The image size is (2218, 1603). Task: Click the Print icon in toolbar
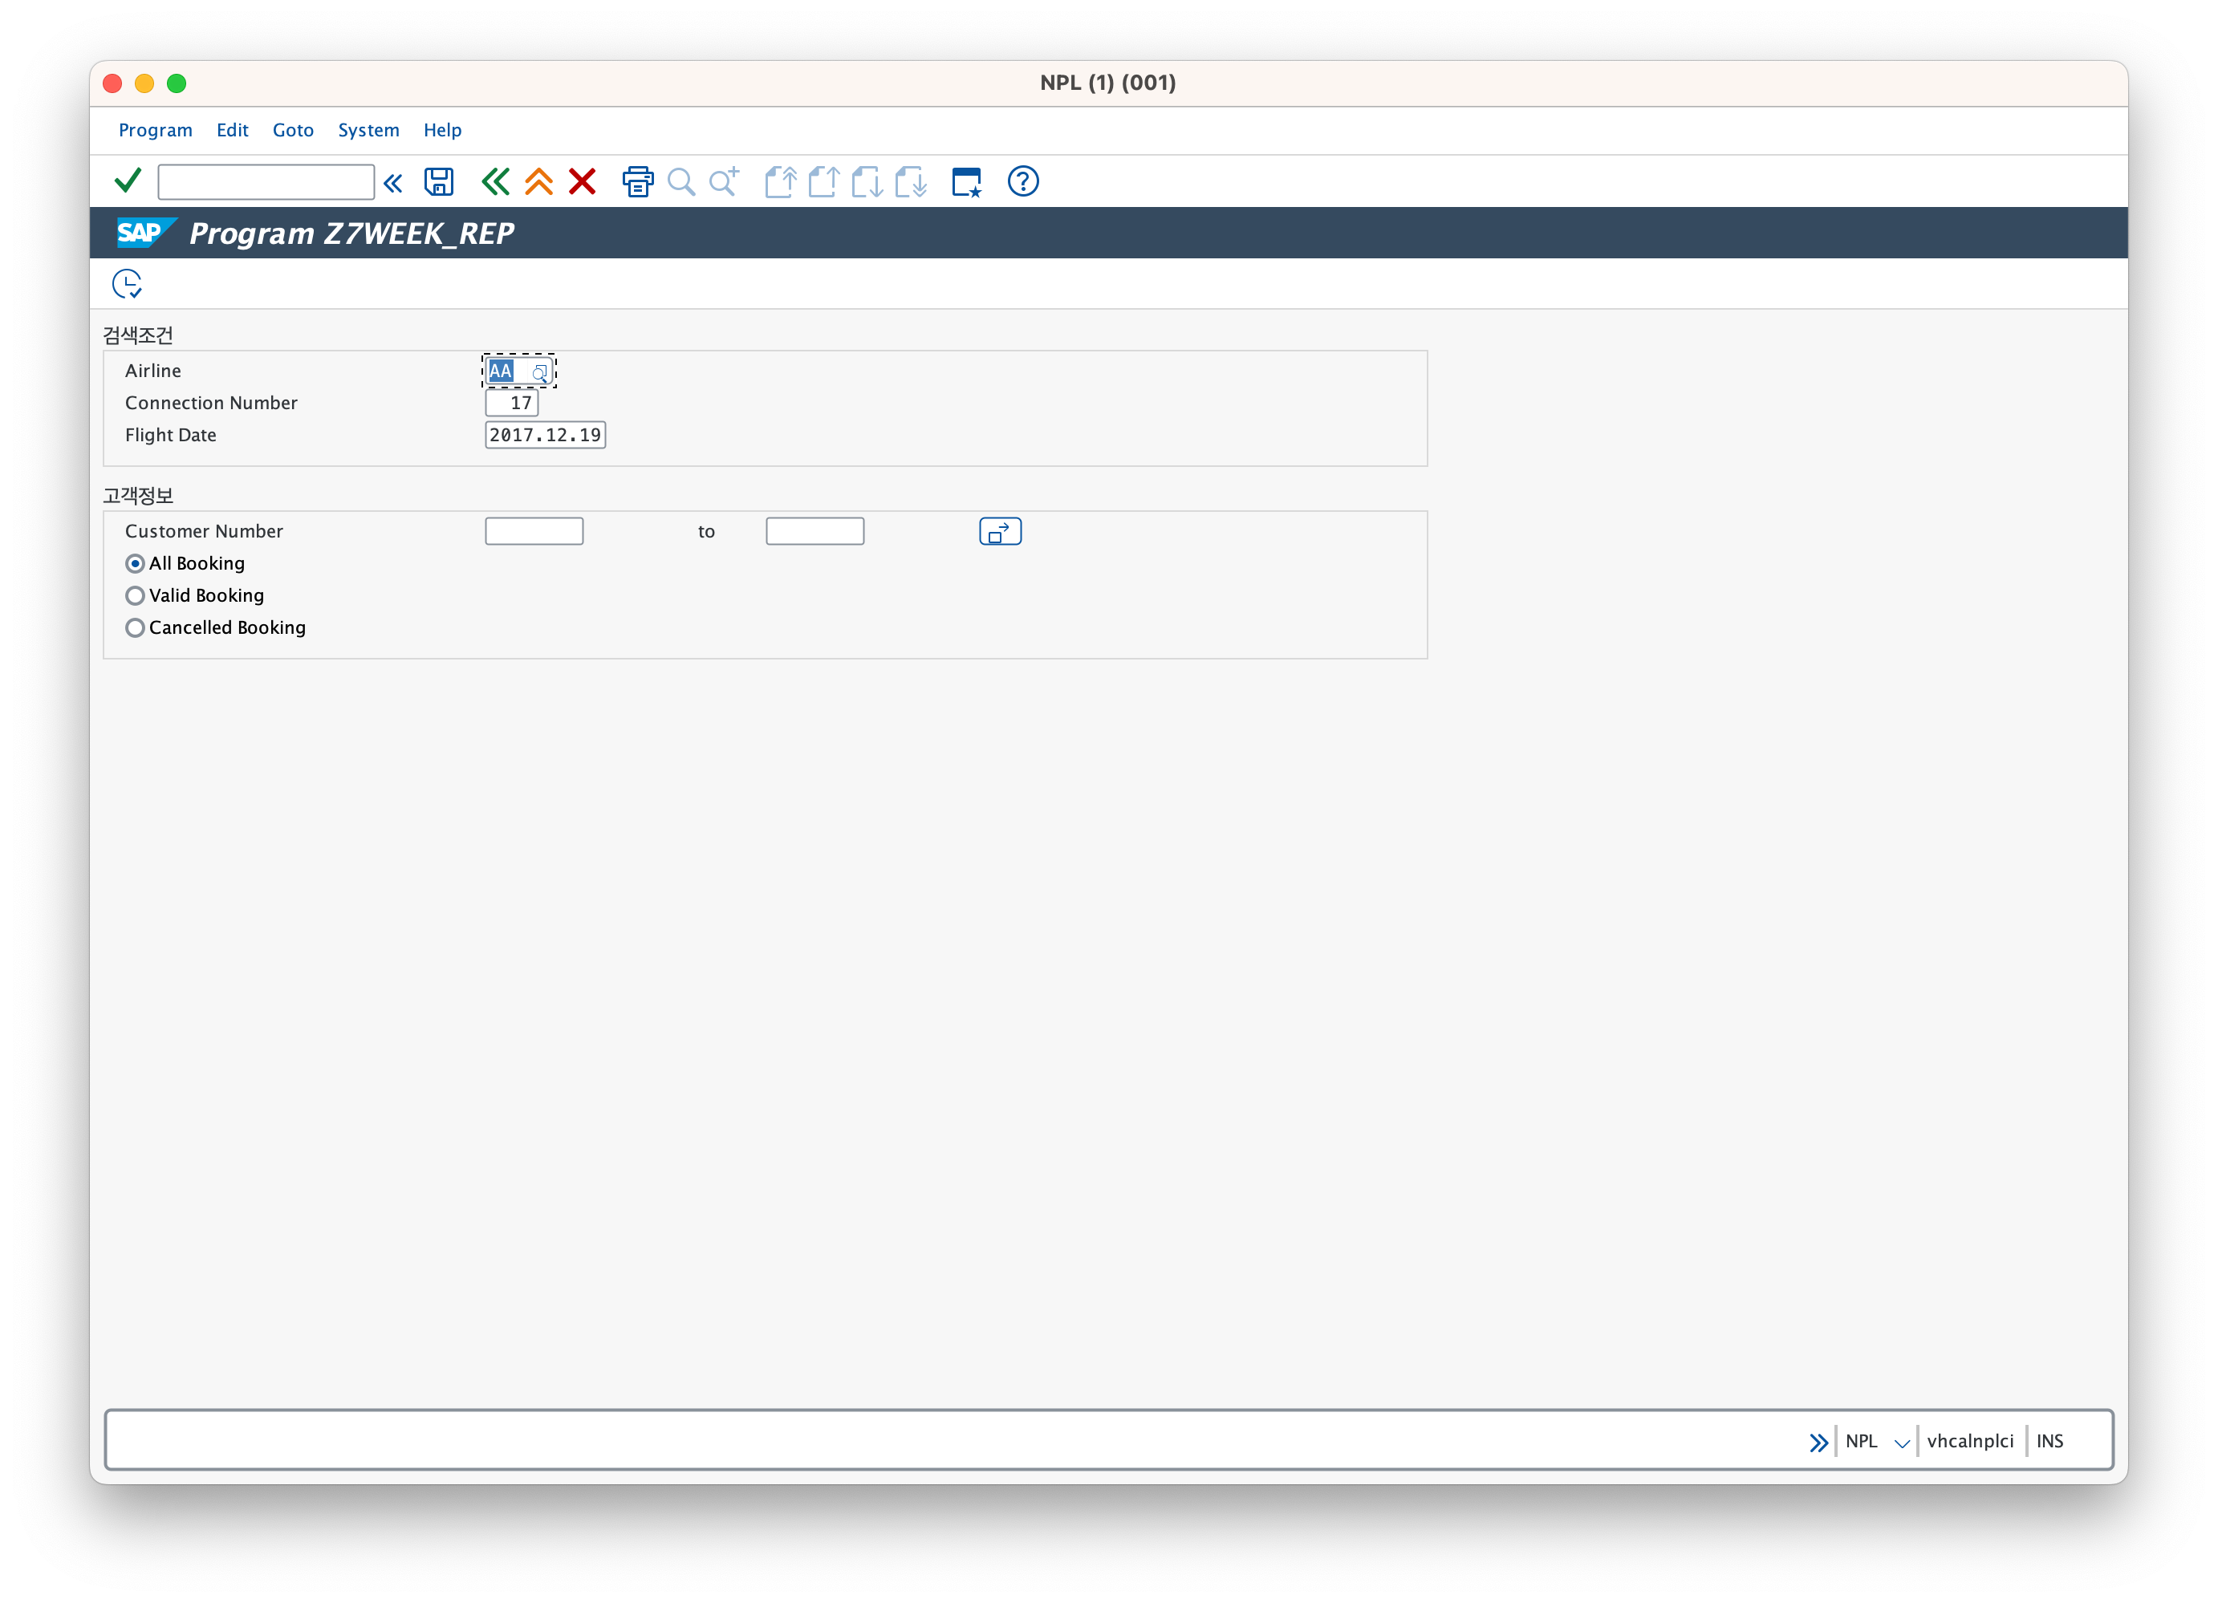pos(638,182)
